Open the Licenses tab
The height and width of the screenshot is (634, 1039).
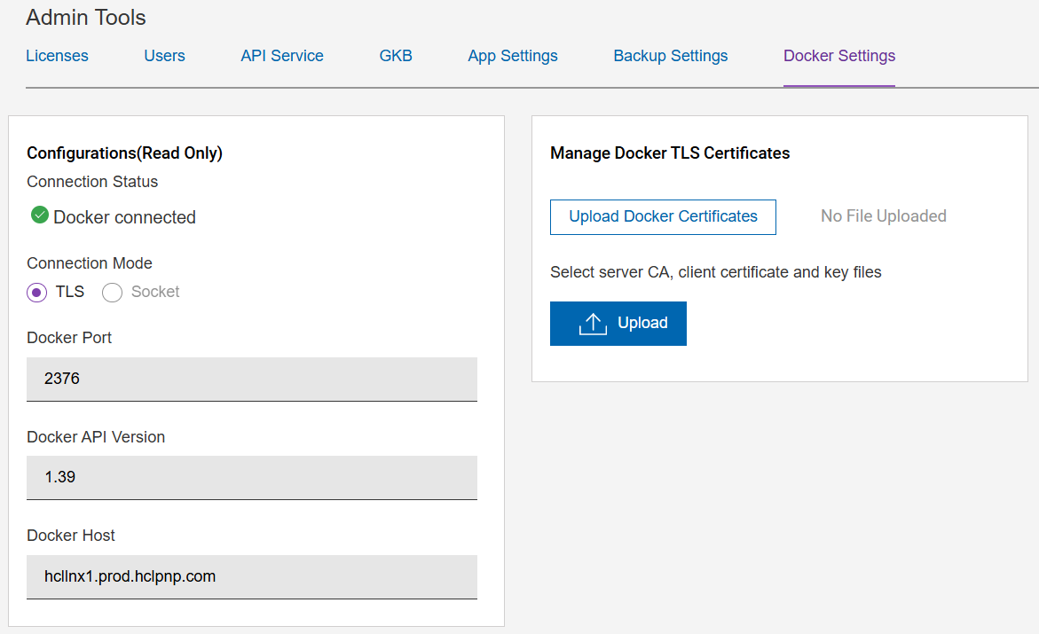(x=57, y=56)
